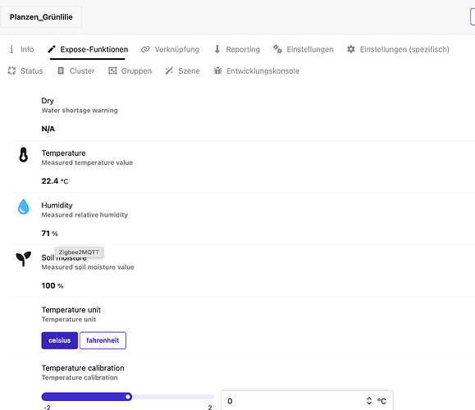Click the Info tab icon
The height and width of the screenshot is (410, 475).
[x=11, y=49]
